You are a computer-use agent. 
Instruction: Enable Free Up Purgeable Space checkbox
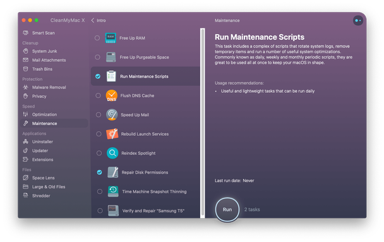(97, 57)
